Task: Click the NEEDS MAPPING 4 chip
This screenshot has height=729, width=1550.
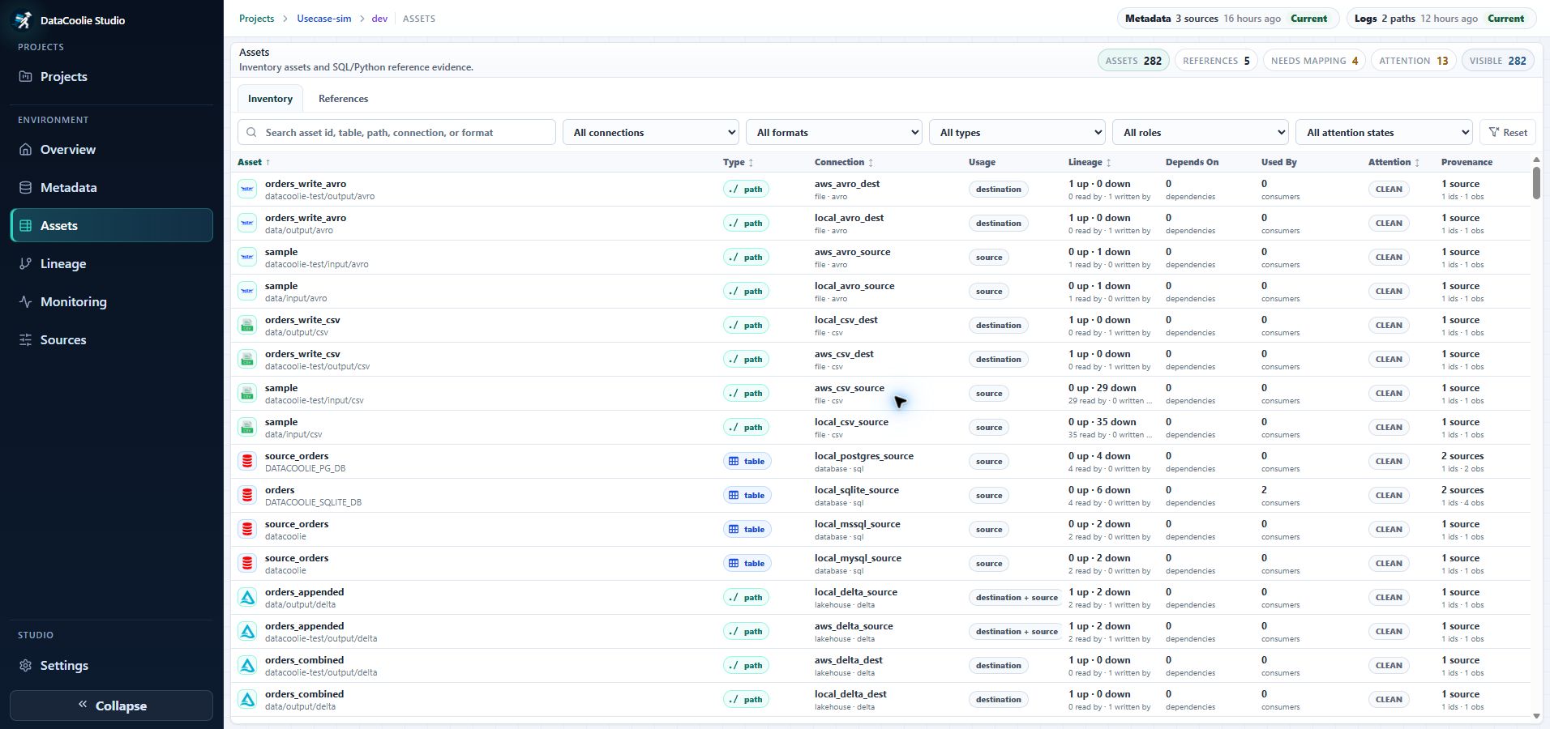Action: click(x=1314, y=61)
